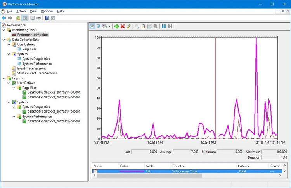Viewport: 291px width, 188px height.
Task: Click the View Current Activity icon
Action: (x=93, y=26)
